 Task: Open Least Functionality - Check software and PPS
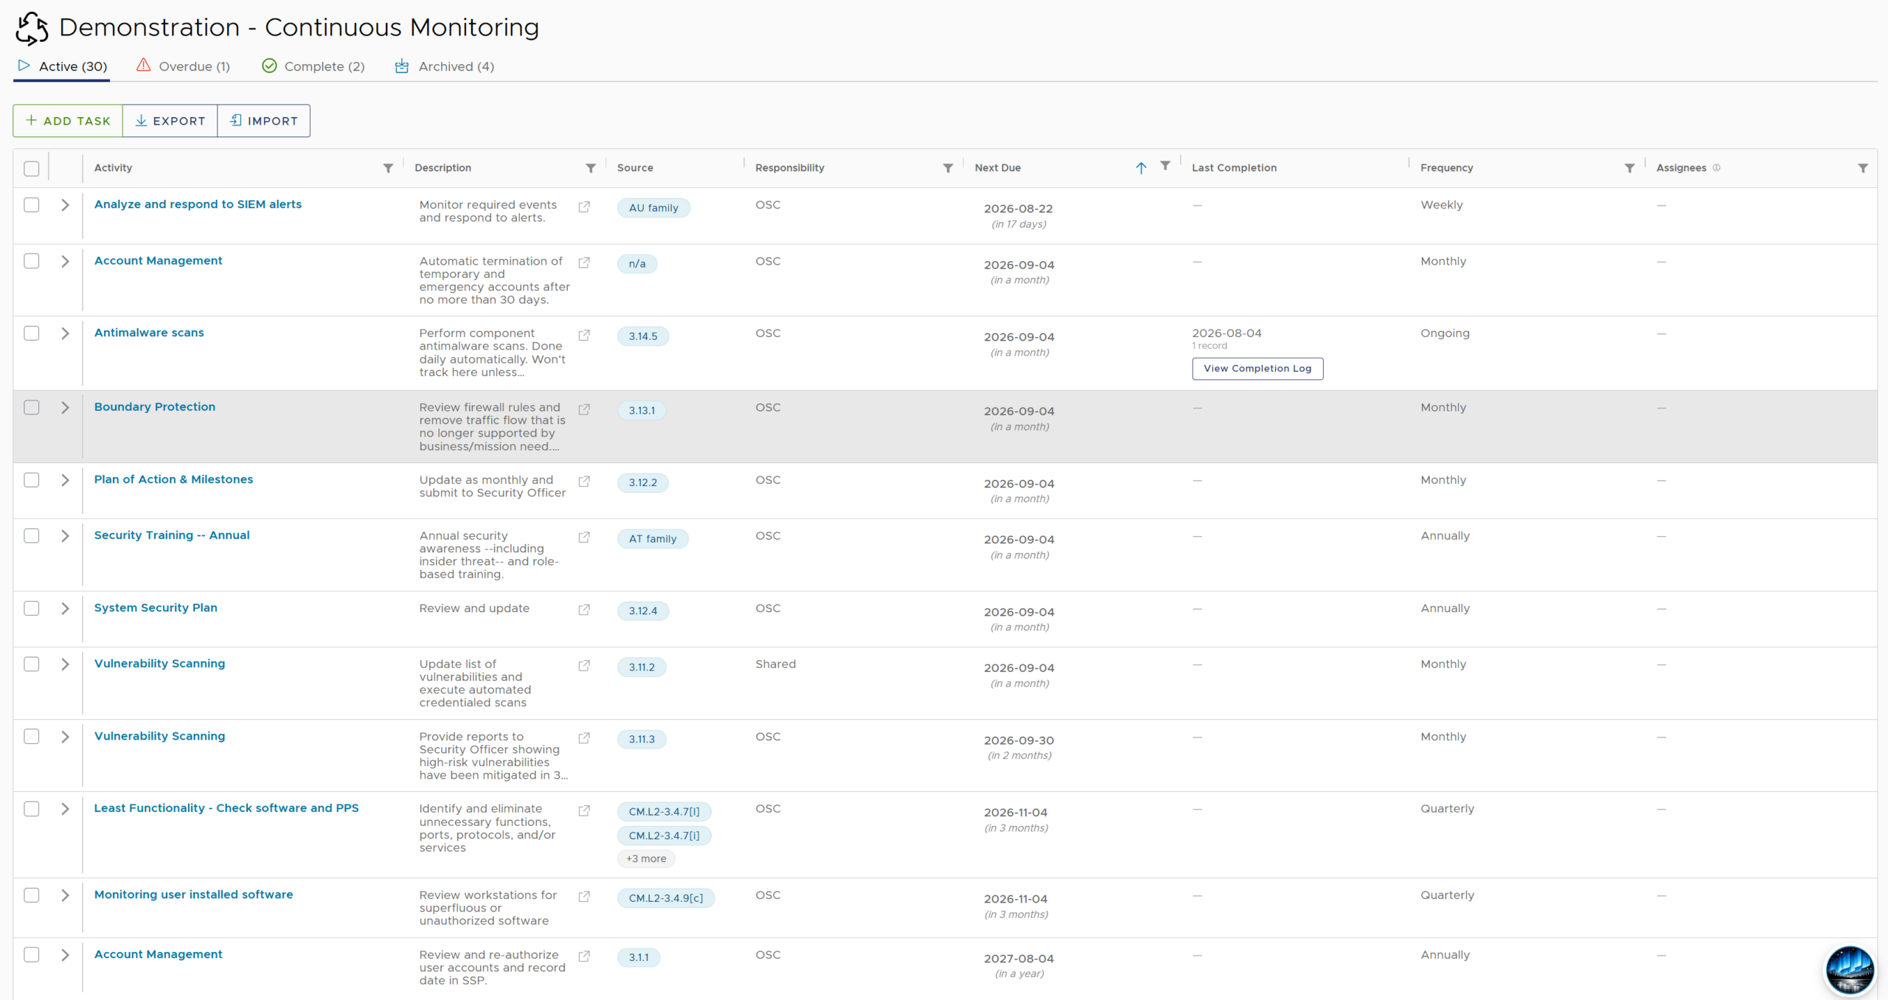[x=226, y=808]
